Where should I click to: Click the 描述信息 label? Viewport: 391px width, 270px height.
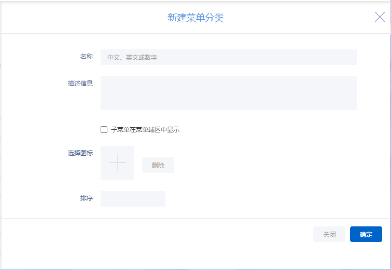pos(80,84)
